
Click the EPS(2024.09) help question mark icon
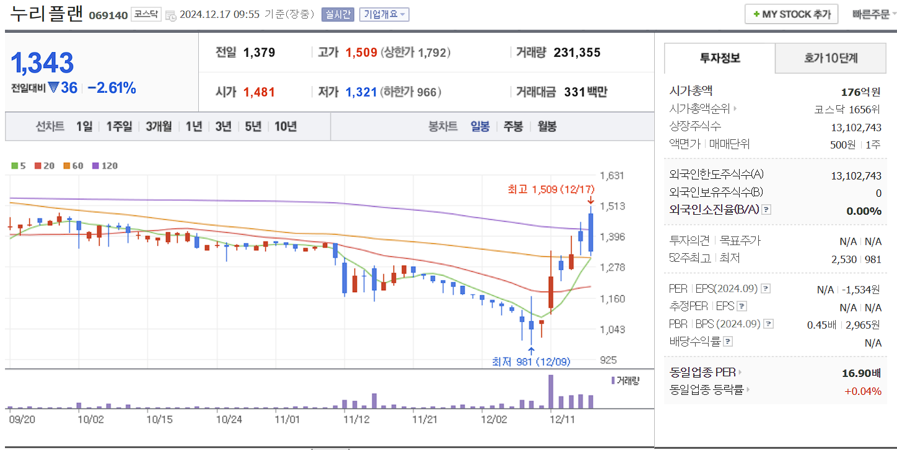coord(766,288)
